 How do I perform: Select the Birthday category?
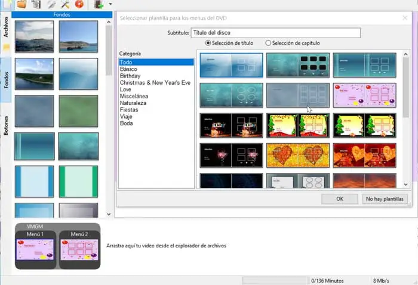(x=130, y=76)
